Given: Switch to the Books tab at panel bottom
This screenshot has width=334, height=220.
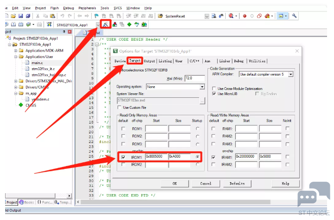Looking at the screenshot, I should (x=26, y=202).
